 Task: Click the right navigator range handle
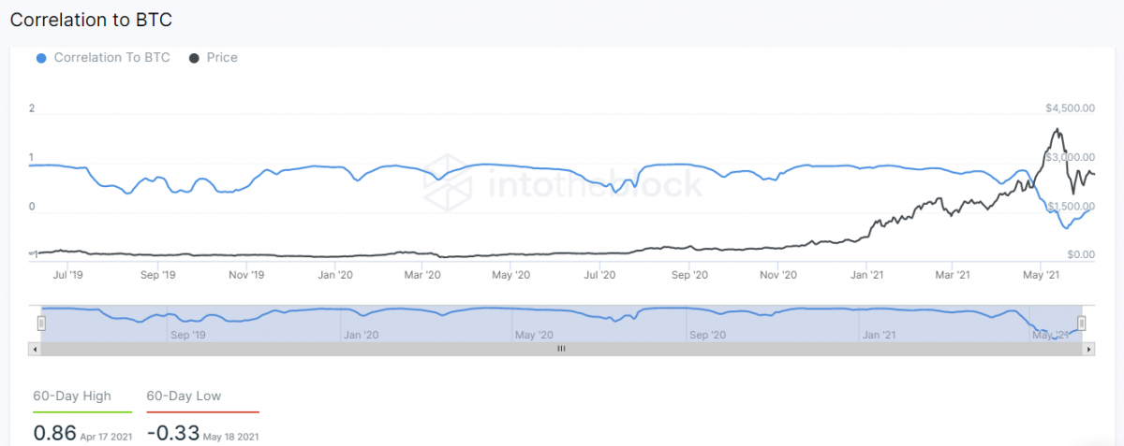[1081, 323]
